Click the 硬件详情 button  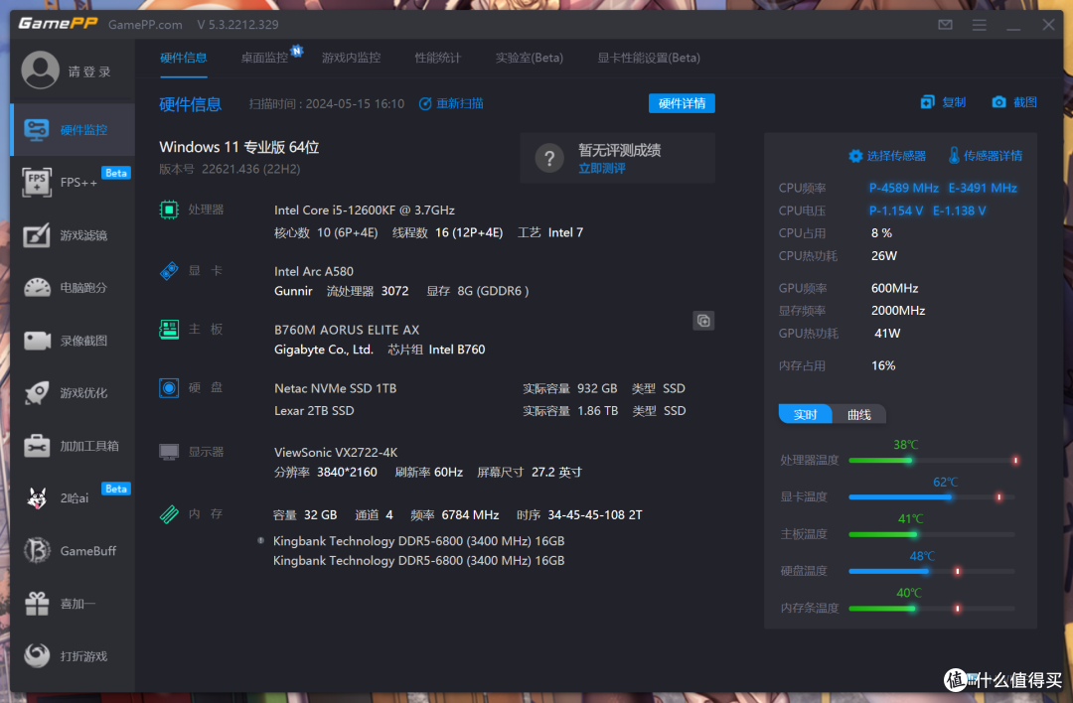coord(682,103)
